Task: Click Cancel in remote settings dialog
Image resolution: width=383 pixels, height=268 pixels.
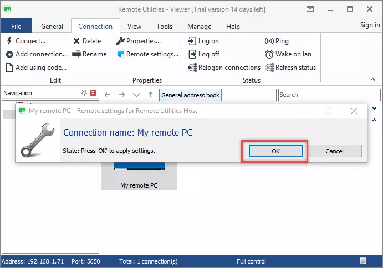Action: tap(334, 151)
